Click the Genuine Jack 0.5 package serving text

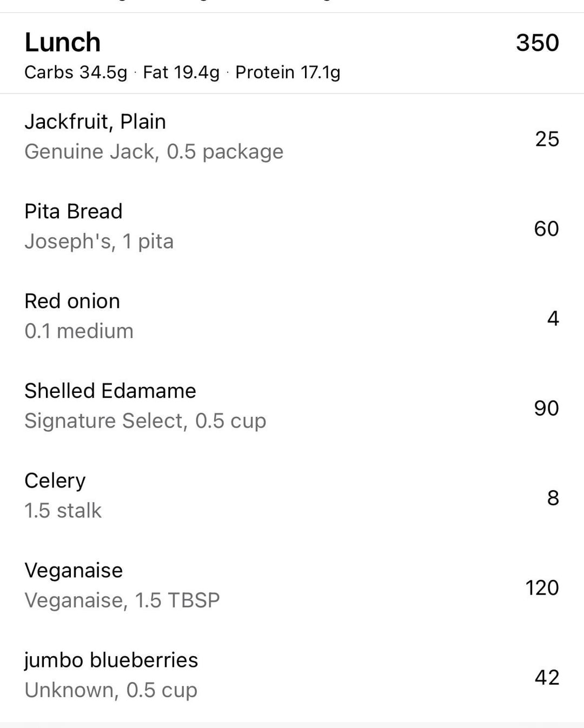154,152
